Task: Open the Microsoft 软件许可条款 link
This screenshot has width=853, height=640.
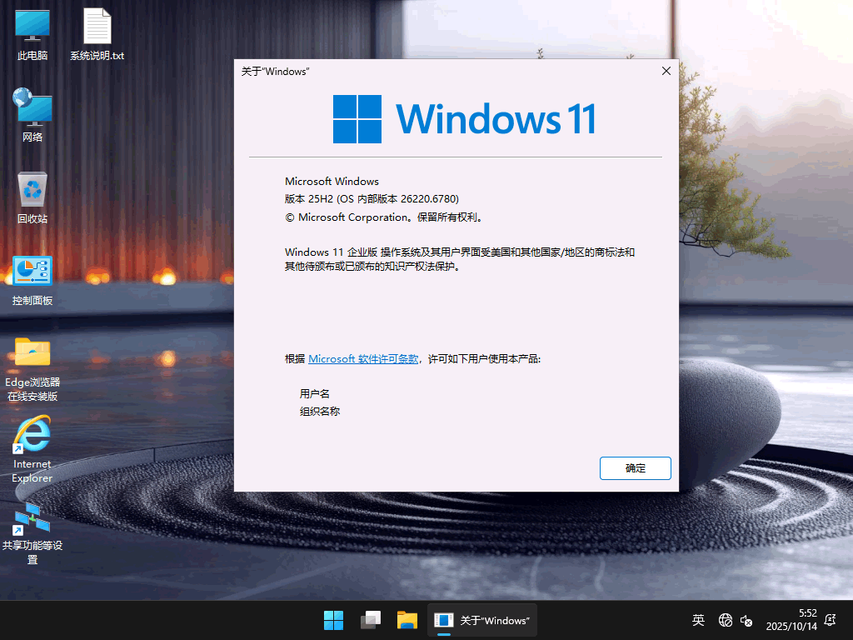Action: tap(363, 359)
